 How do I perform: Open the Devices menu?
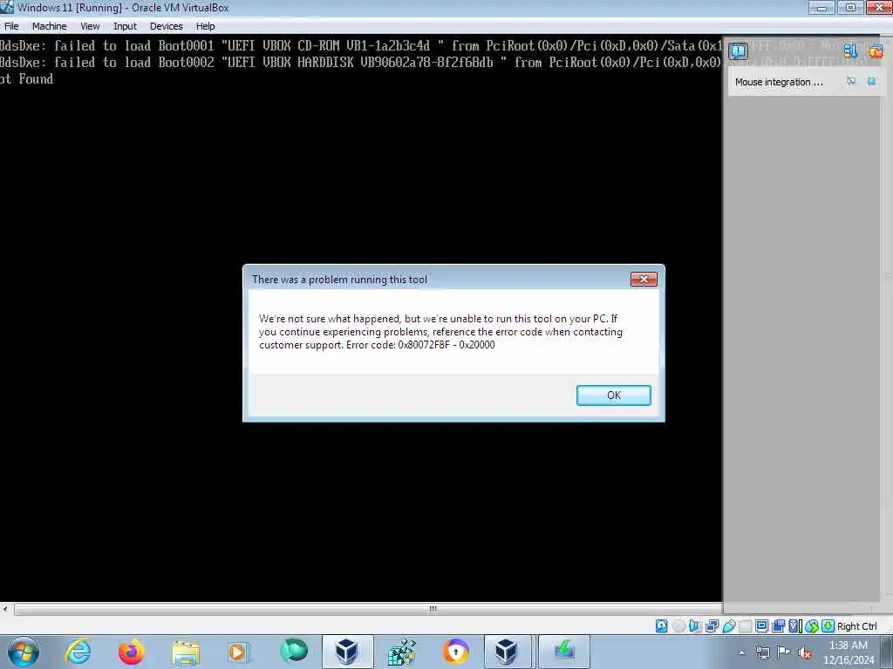click(x=167, y=26)
